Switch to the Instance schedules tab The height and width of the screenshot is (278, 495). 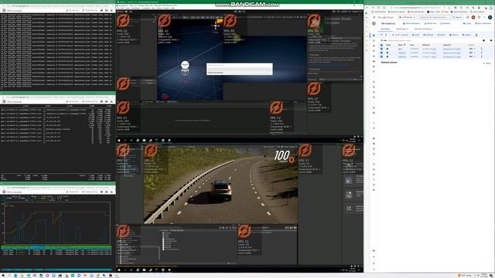pyautogui.click(x=423, y=29)
